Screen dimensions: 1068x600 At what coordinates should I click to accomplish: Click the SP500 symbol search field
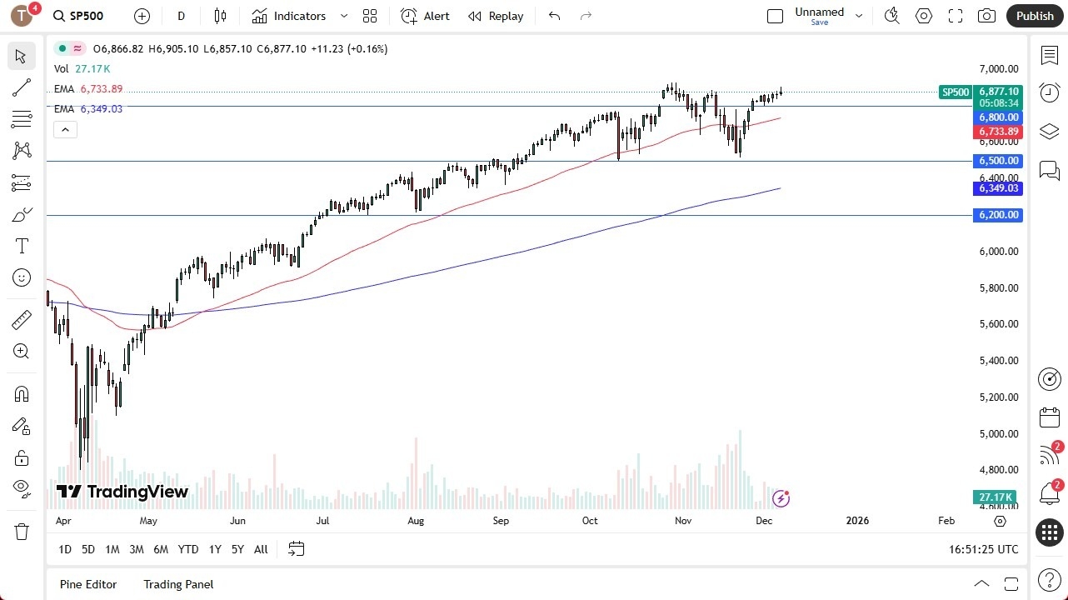86,15
